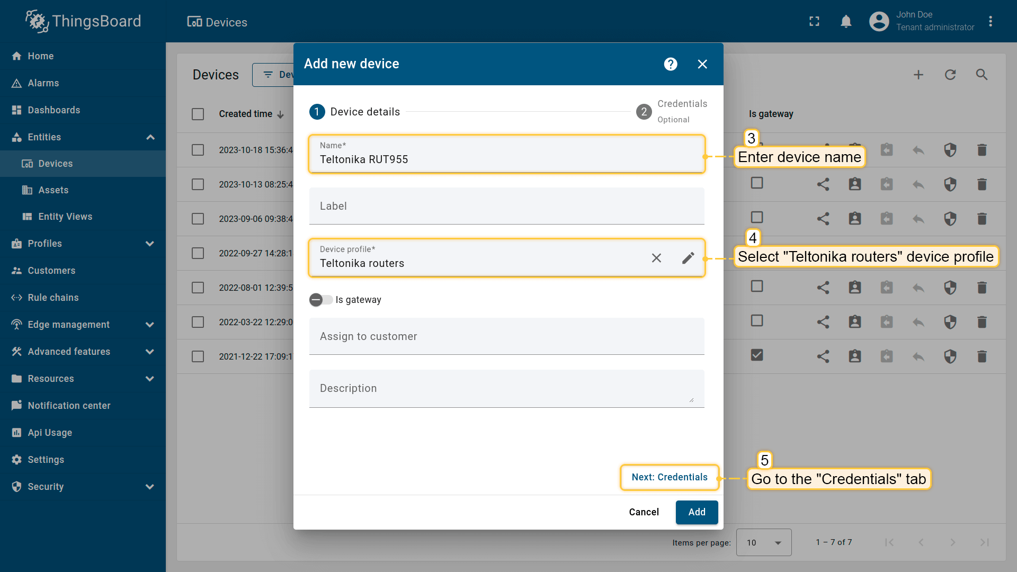Check the select-all devices checkbox

(198, 114)
